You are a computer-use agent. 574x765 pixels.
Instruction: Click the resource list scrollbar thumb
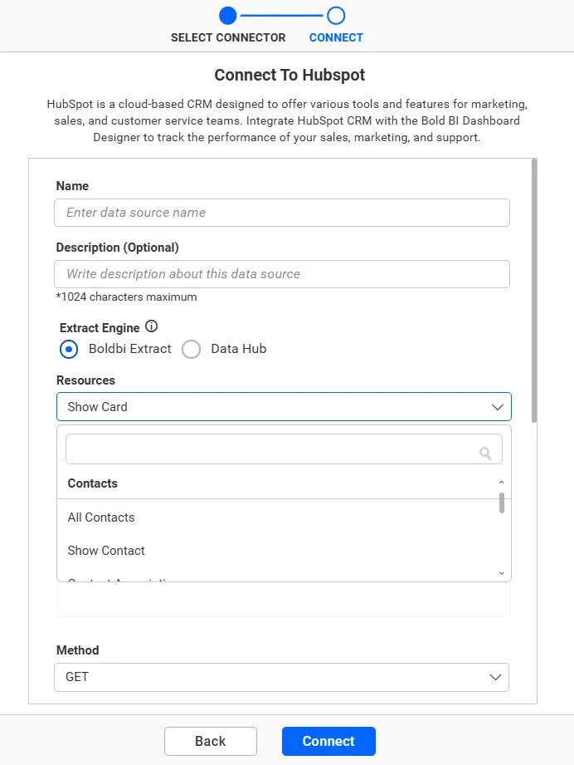[501, 503]
